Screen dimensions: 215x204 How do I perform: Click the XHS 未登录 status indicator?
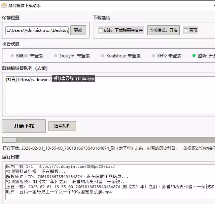pos(167,56)
